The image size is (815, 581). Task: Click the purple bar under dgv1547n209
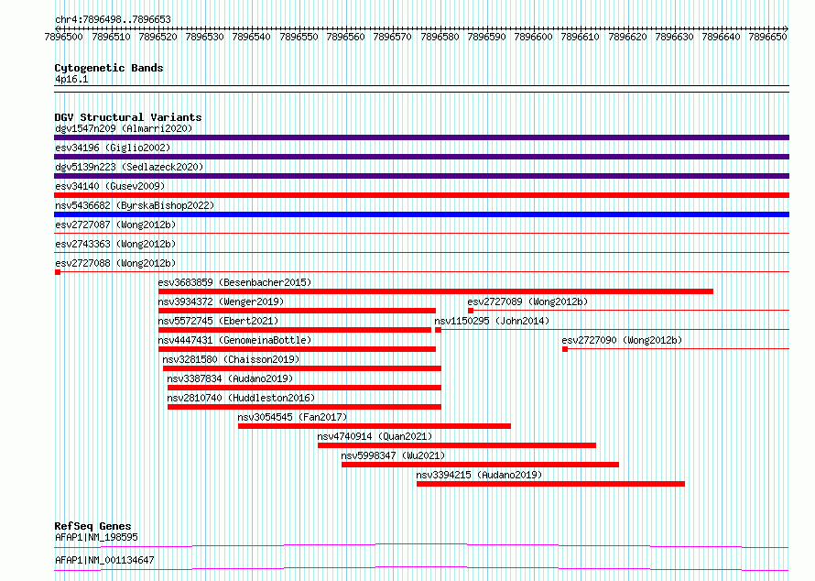(x=421, y=137)
